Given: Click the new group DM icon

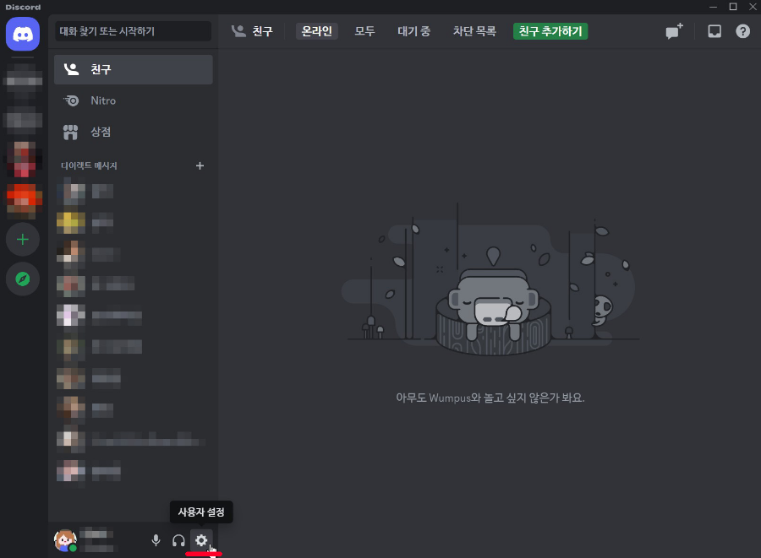Looking at the screenshot, I should click(674, 31).
